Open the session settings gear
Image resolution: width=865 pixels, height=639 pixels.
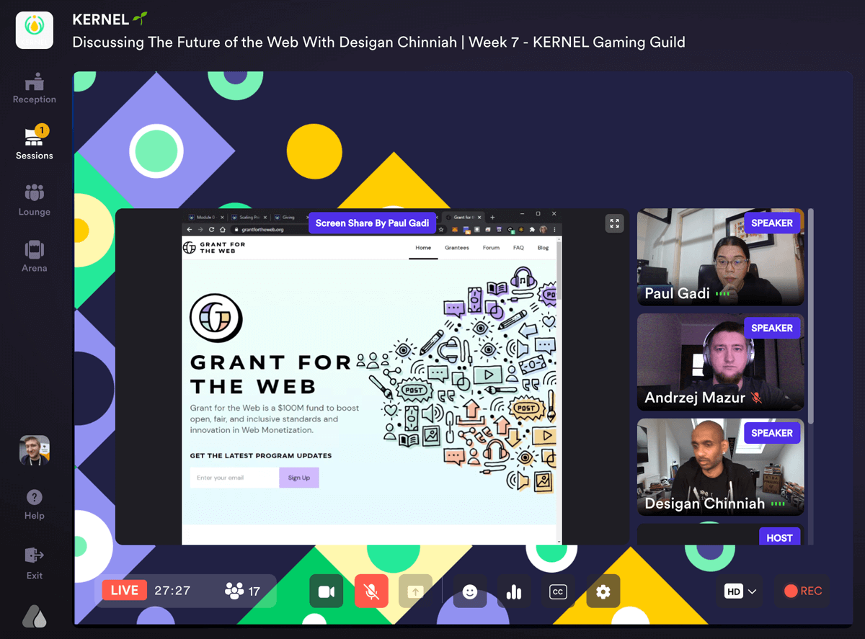(x=603, y=591)
